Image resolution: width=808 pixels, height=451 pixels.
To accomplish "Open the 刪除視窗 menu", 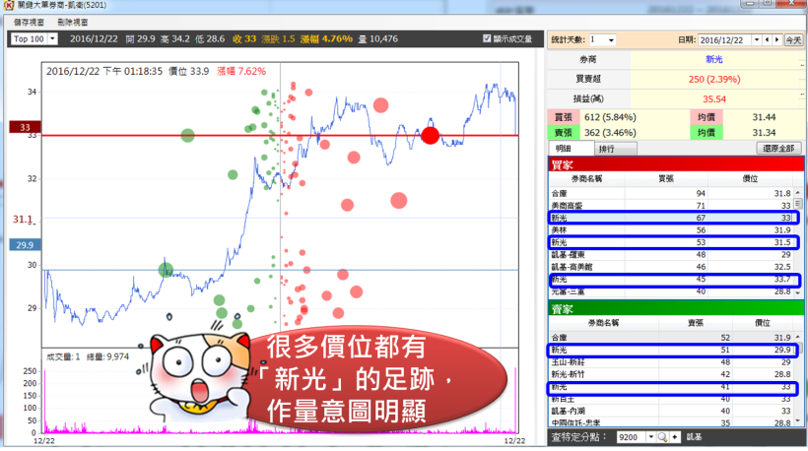I will [x=72, y=21].
